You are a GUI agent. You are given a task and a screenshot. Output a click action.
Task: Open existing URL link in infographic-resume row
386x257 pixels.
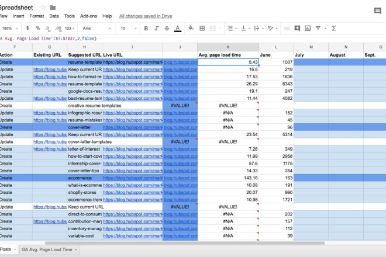pyautogui.click(x=50, y=113)
